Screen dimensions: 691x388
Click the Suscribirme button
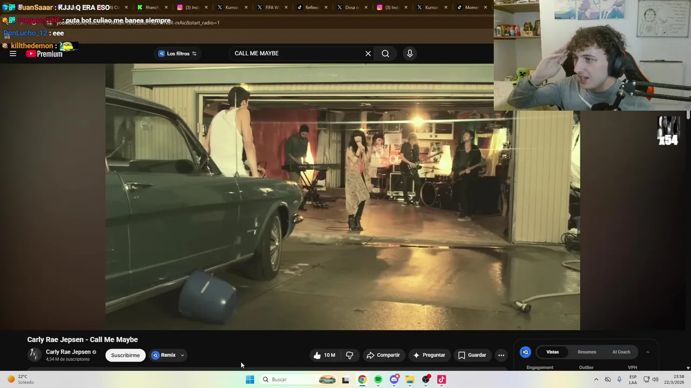tap(125, 355)
